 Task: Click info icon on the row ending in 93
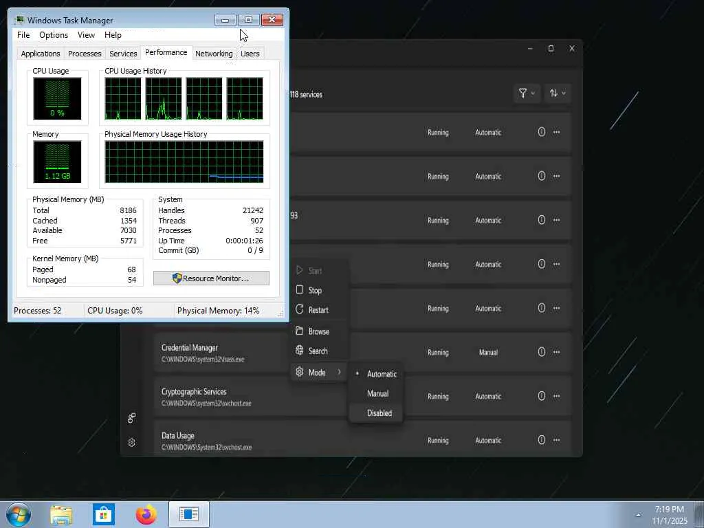click(x=542, y=220)
